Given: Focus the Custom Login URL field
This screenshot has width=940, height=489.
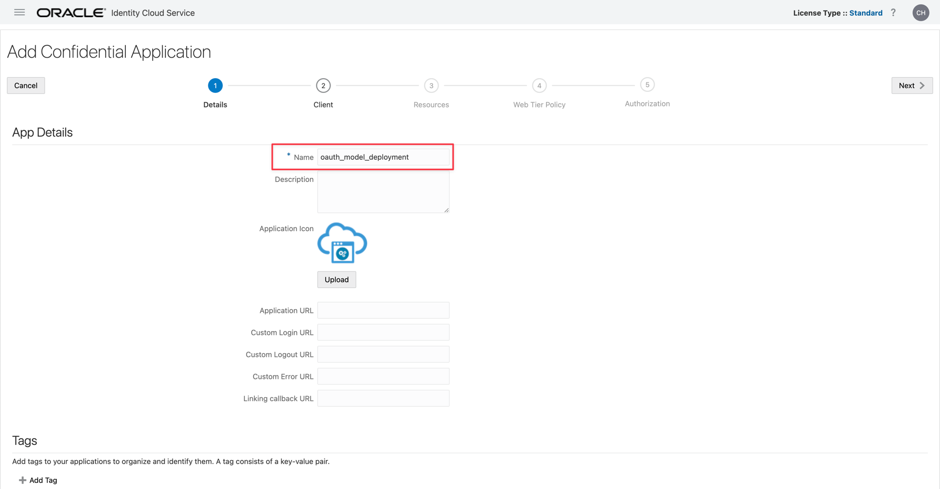Looking at the screenshot, I should [x=383, y=332].
